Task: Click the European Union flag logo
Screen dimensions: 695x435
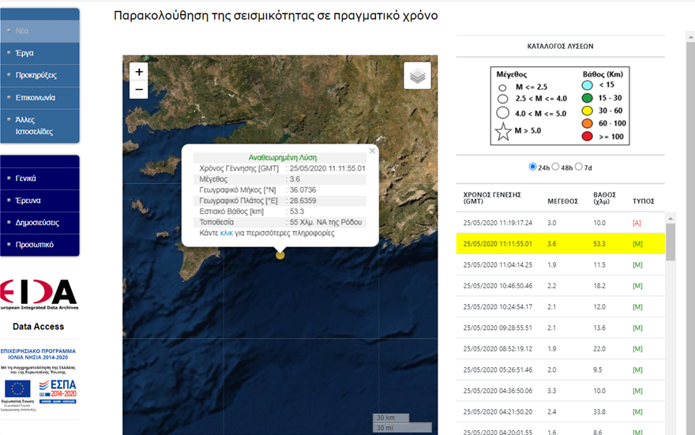Action: pos(17,389)
